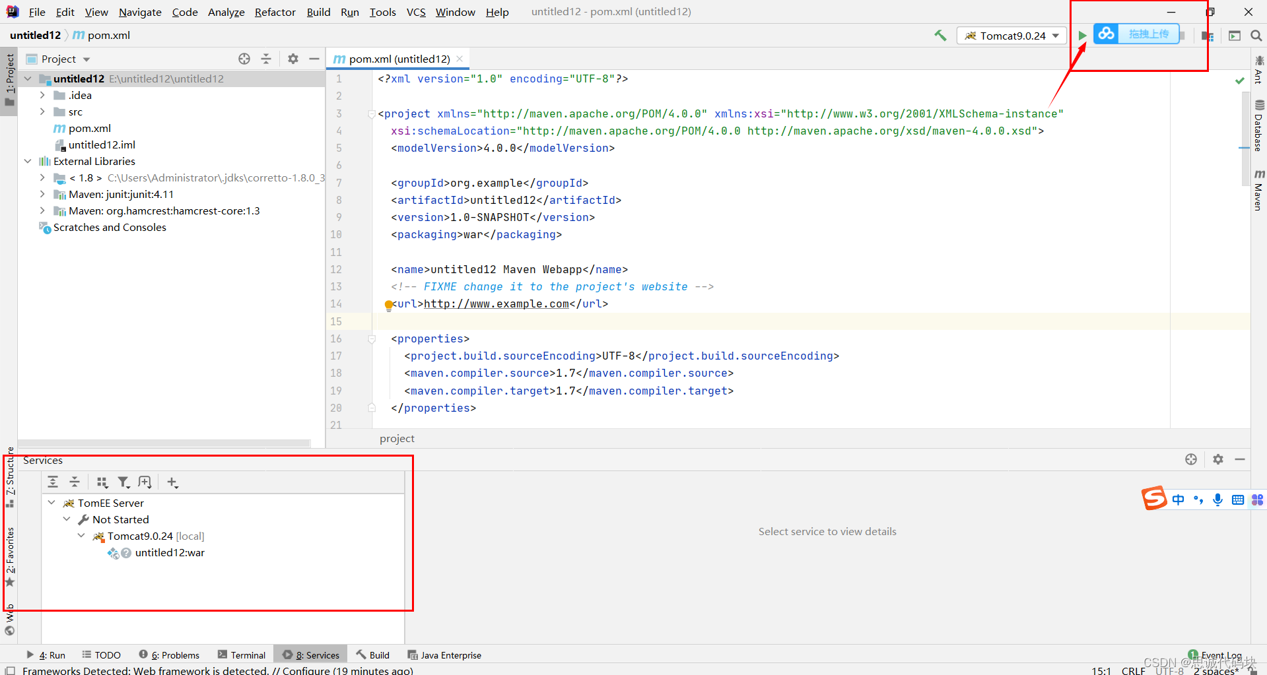Open the Project view mode dropdown
The height and width of the screenshot is (675, 1267).
[58, 59]
